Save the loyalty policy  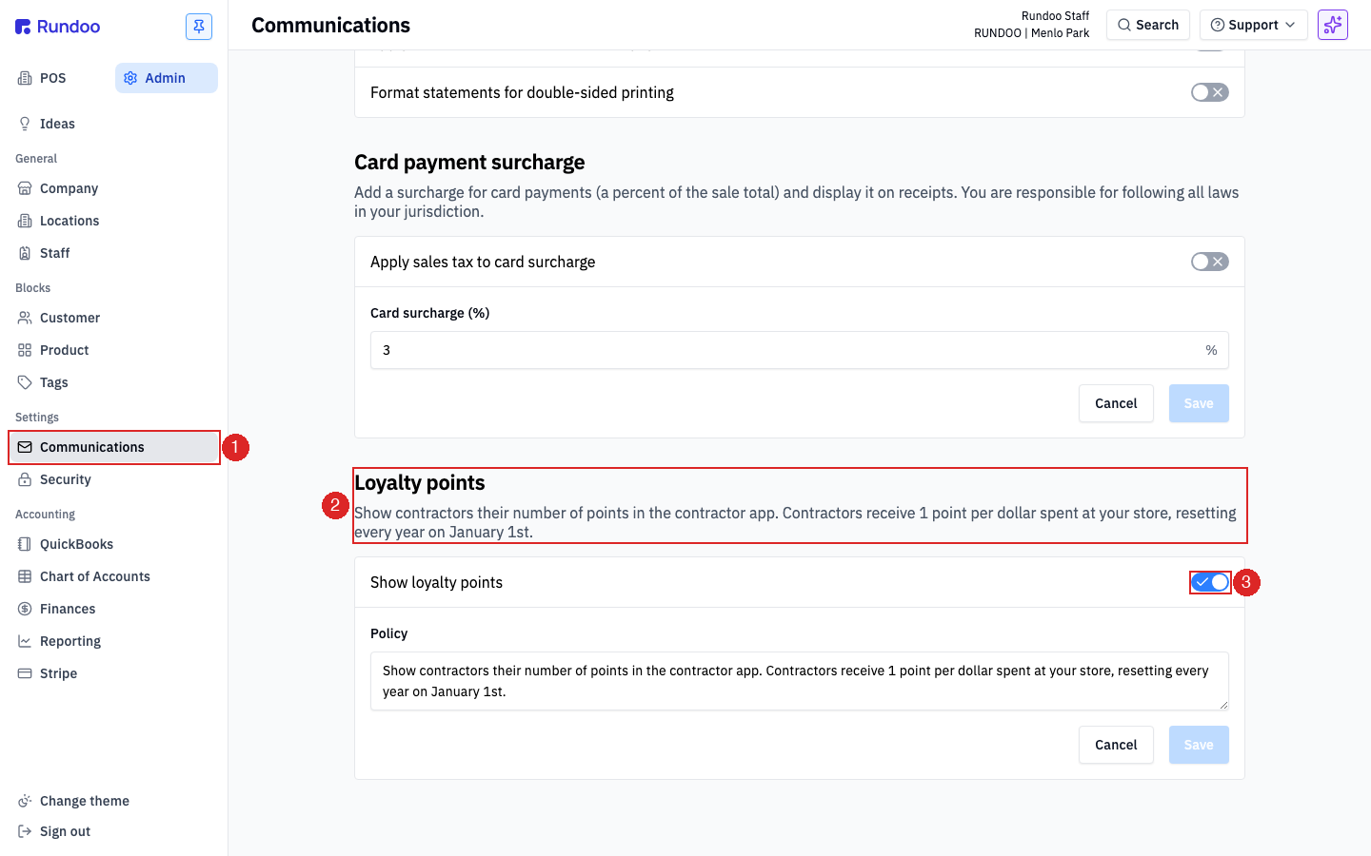1199,745
